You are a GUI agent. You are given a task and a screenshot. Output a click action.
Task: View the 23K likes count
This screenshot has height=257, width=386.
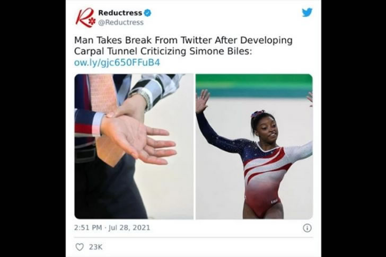pyautogui.click(x=96, y=247)
